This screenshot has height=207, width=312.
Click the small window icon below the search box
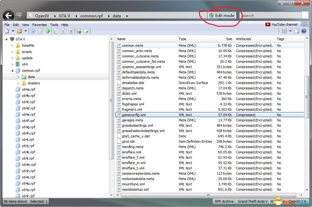tap(305, 24)
